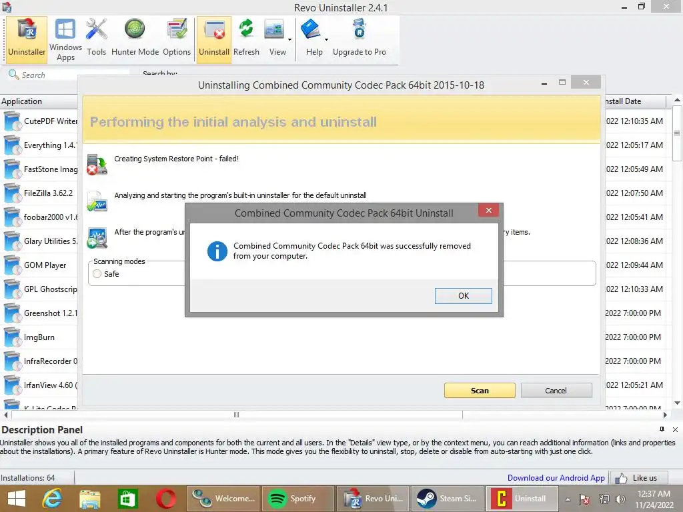Viewport: 683px width, 512px height.
Task: Switch to Windows Apps view
Action: [65, 39]
